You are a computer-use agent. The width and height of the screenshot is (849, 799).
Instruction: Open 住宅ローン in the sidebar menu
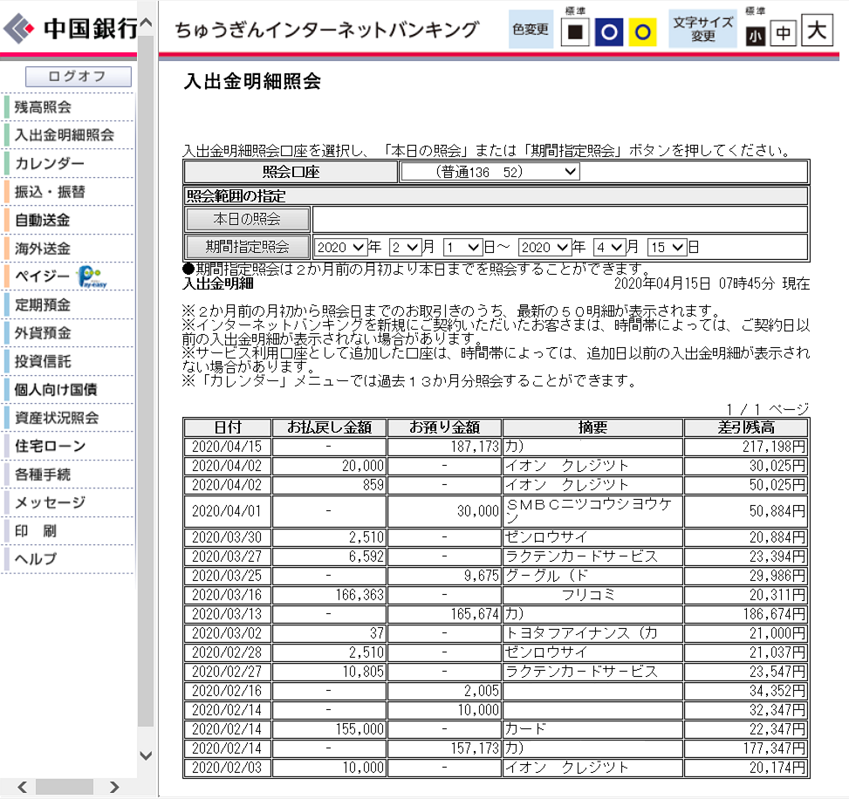(51, 446)
